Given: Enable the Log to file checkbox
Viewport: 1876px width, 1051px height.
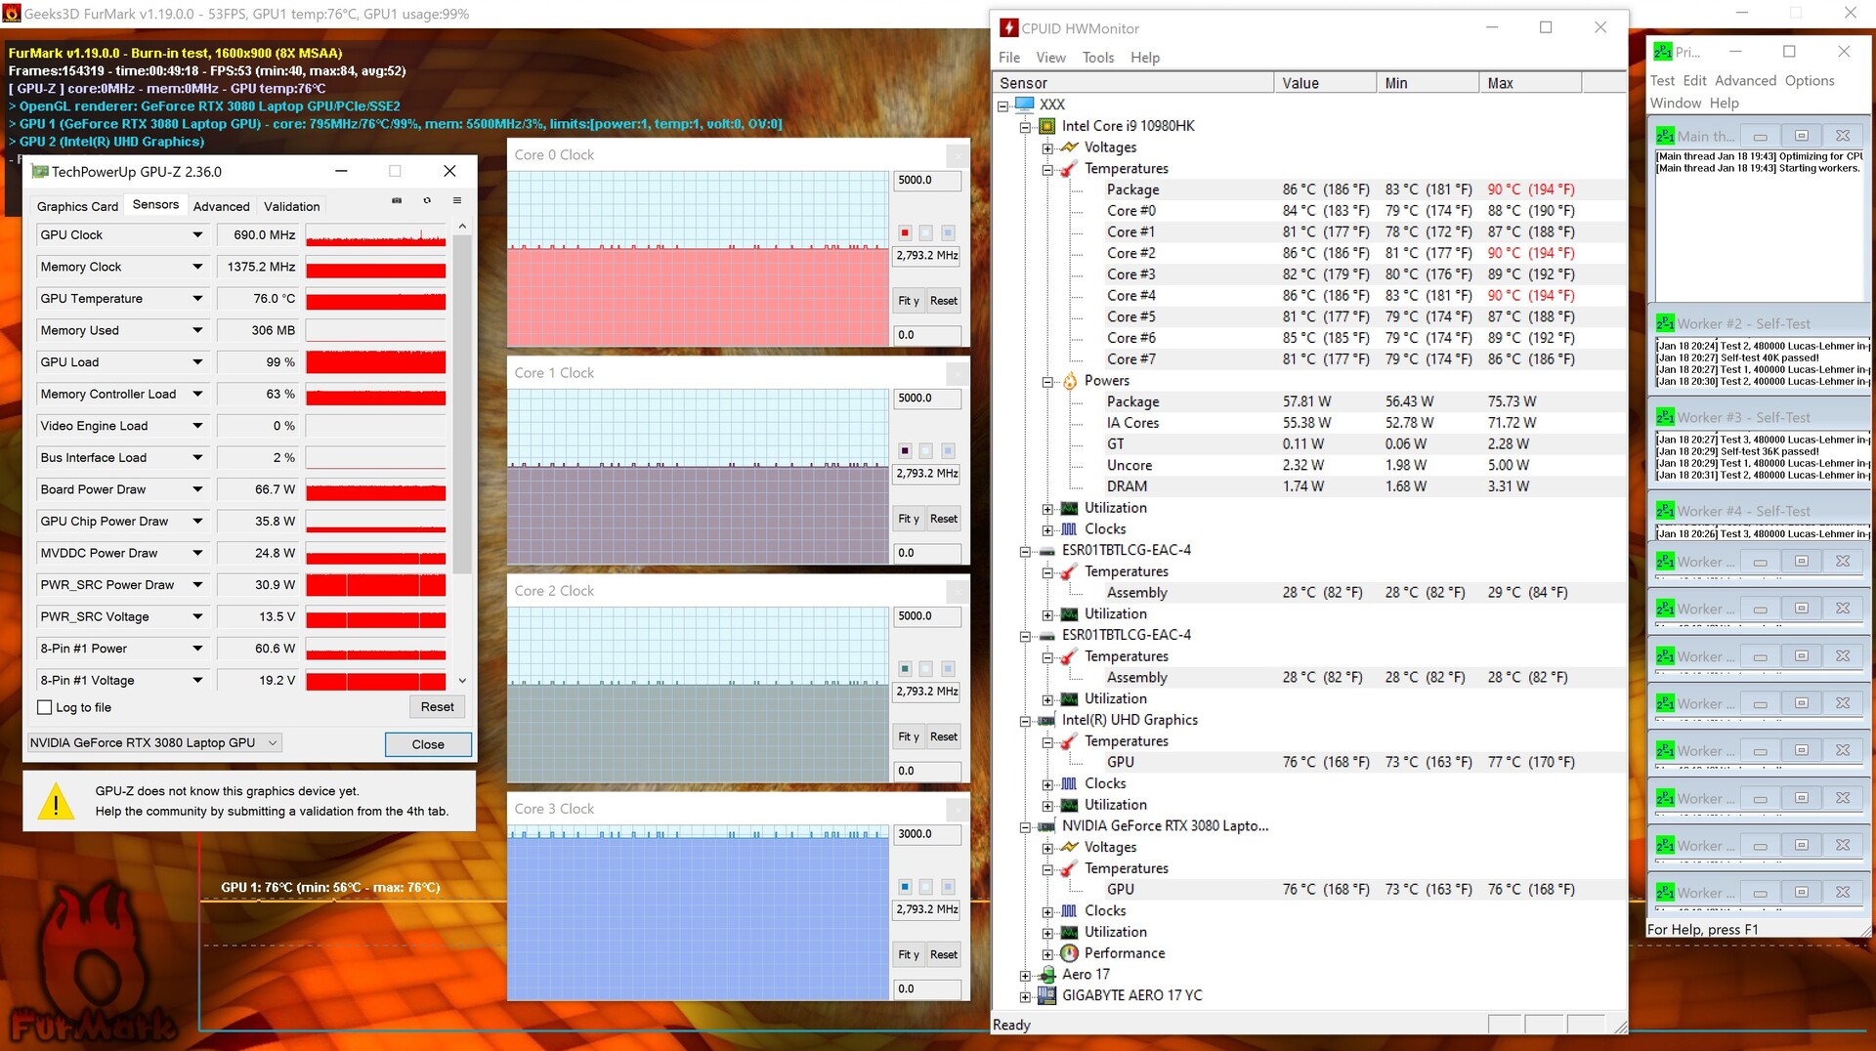Looking at the screenshot, I should pyautogui.click(x=44, y=707).
